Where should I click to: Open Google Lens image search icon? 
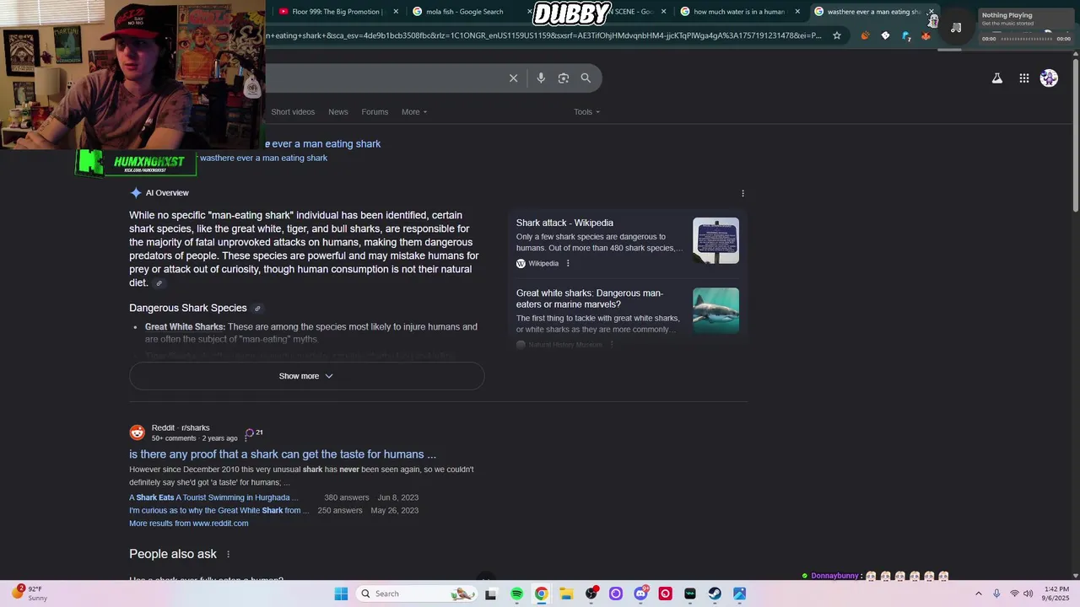coord(564,78)
